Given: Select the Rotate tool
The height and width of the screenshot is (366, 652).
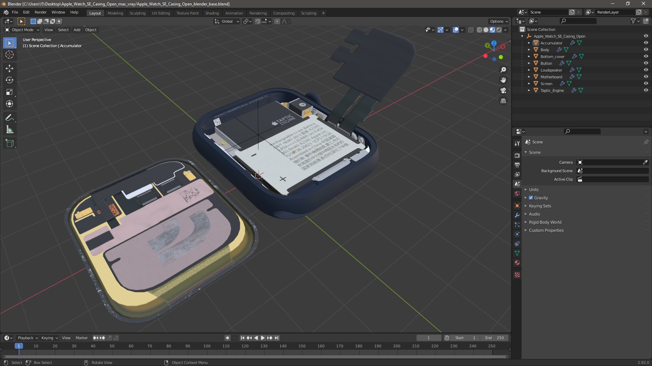Looking at the screenshot, I should tap(10, 80).
